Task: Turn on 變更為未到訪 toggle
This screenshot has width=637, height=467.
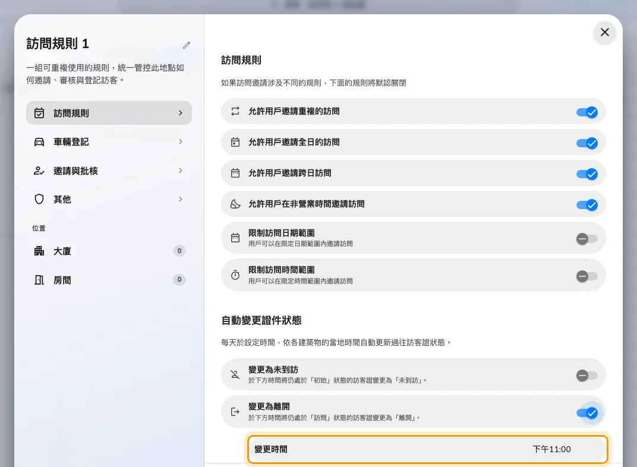Action: click(587, 376)
